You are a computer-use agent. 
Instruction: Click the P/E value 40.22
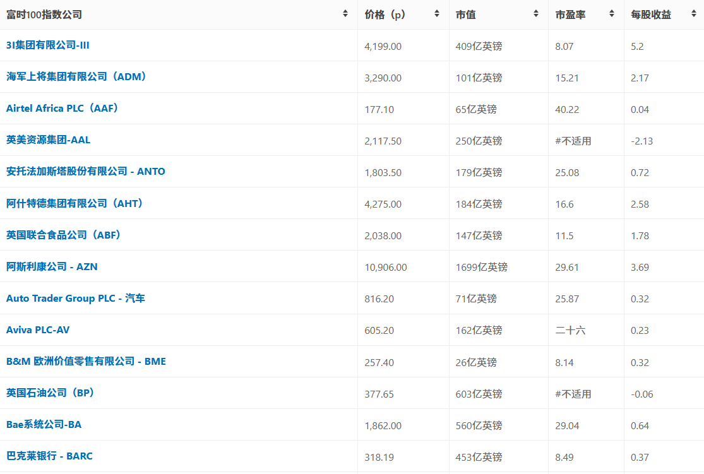point(567,110)
